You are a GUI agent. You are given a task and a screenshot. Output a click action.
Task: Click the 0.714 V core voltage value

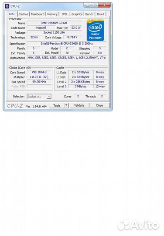[x=72, y=37]
